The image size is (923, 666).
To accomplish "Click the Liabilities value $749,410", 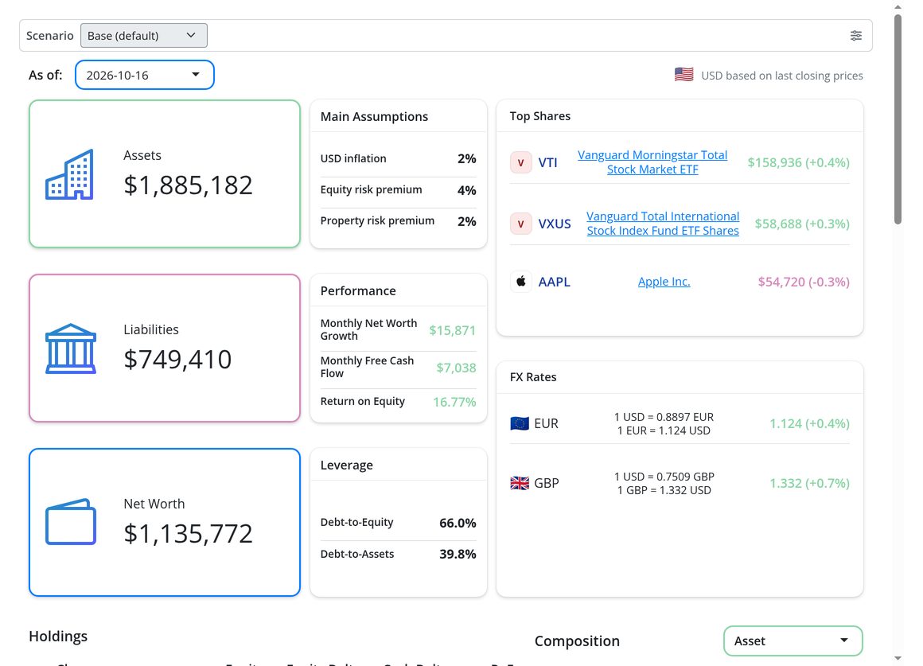I will (177, 359).
